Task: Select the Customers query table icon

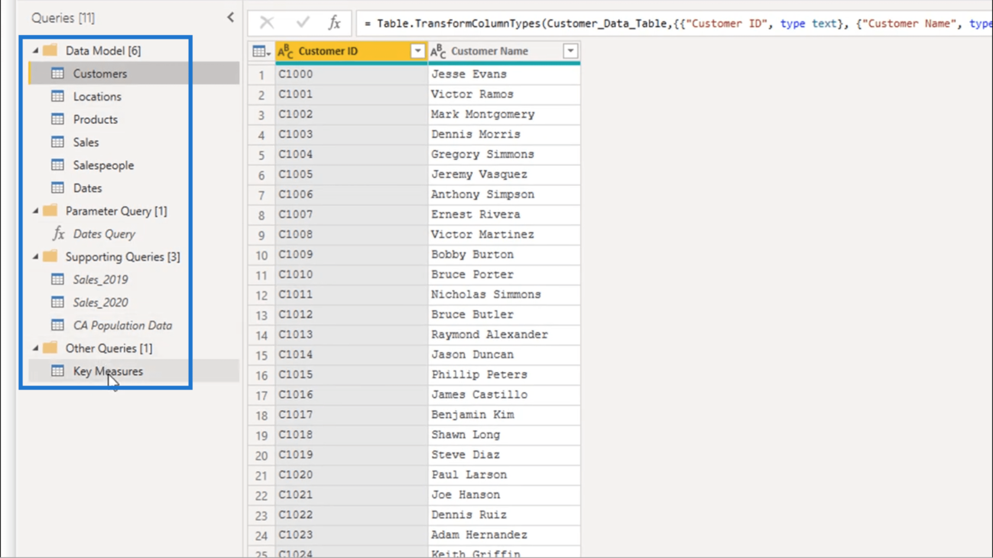Action: pos(57,73)
